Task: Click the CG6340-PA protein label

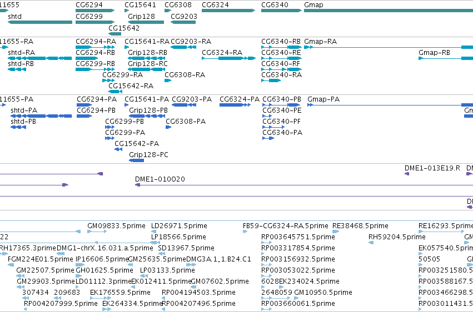Action: (x=282, y=133)
